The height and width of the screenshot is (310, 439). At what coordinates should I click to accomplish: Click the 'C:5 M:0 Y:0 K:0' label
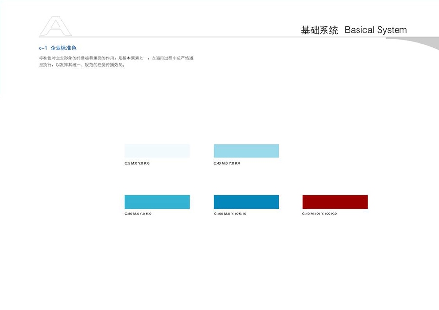click(137, 163)
